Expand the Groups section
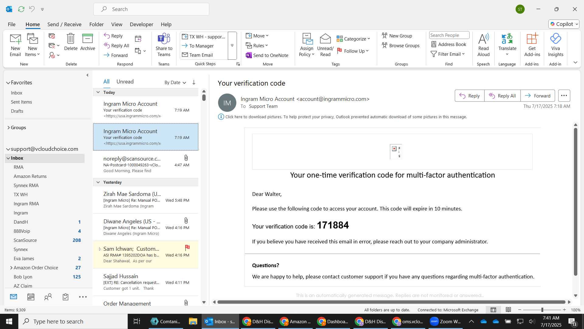 pyautogui.click(x=9, y=128)
